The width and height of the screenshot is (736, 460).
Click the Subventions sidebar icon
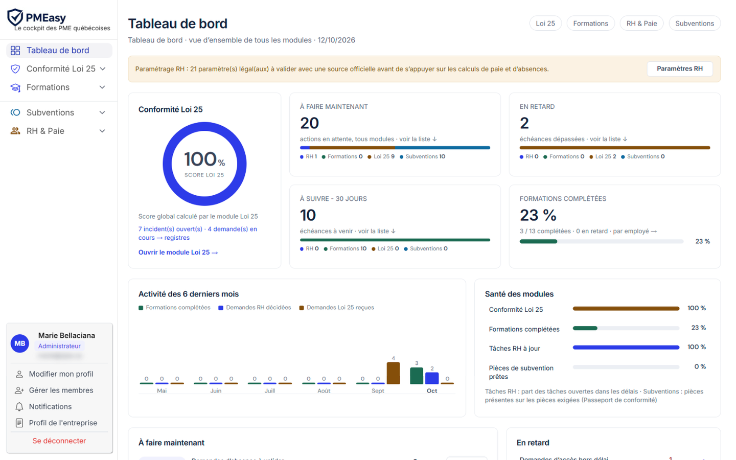click(x=15, y=112)
